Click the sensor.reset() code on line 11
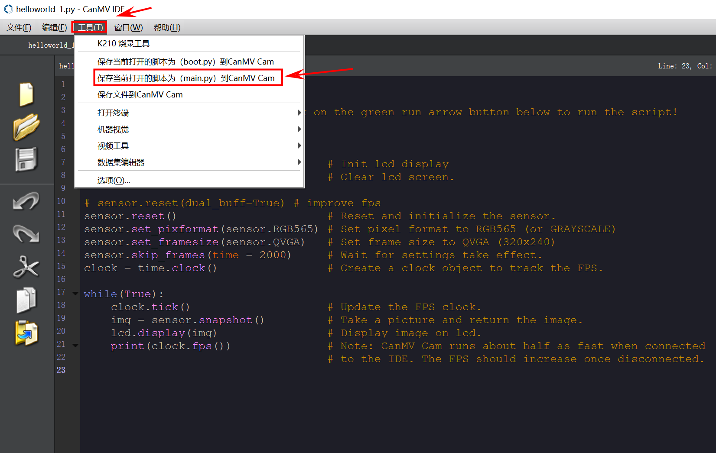The width and height of the screenshot is (716, 453). (130, 216)
